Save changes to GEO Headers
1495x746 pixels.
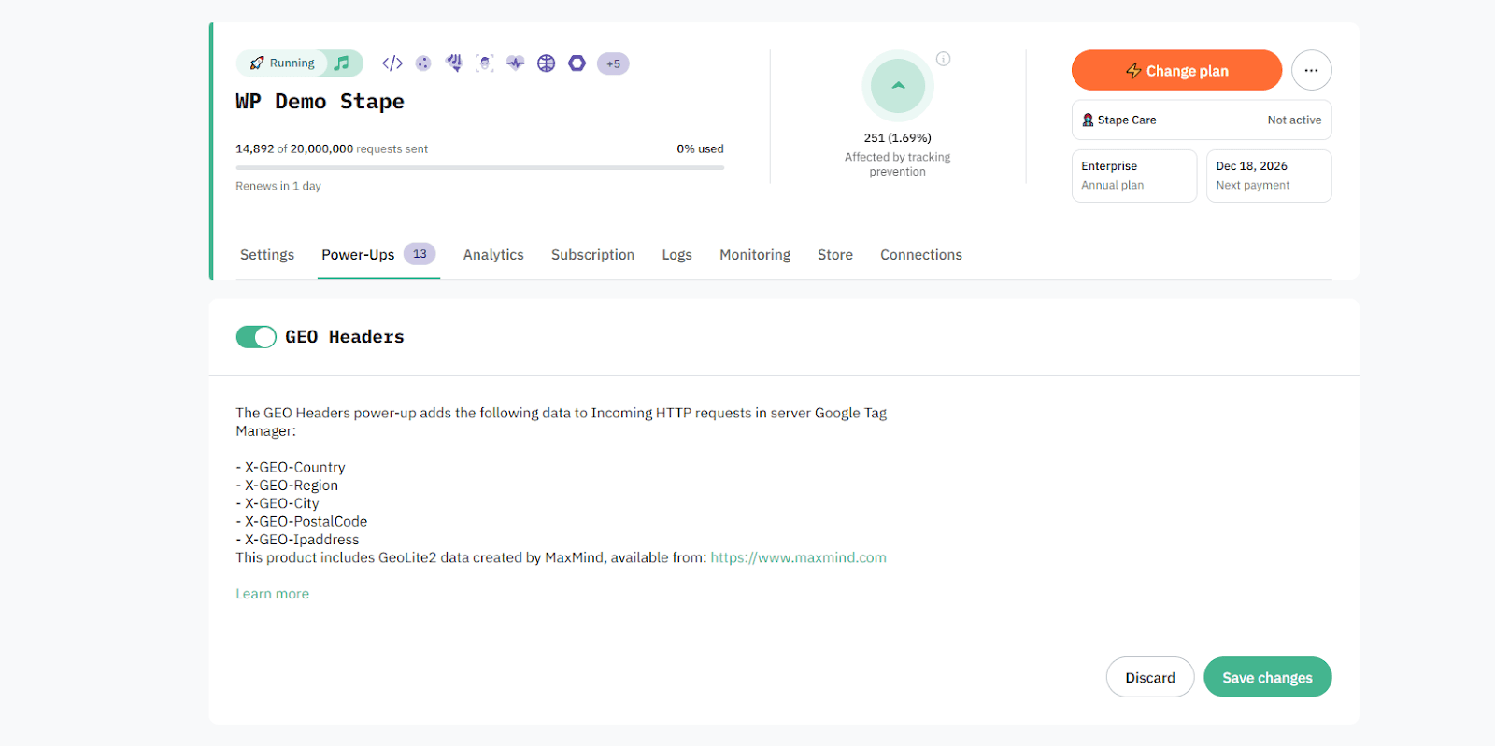coord(1267,678)
